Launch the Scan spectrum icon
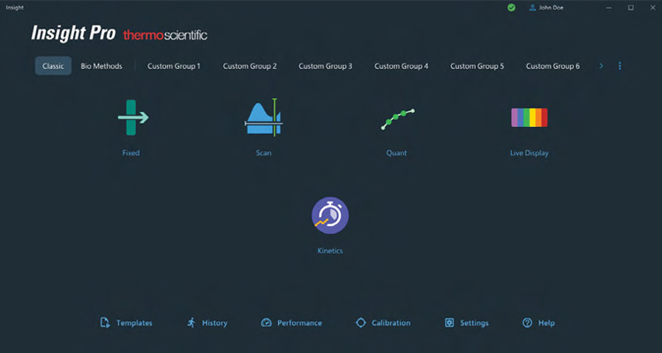 click(264, 117)
